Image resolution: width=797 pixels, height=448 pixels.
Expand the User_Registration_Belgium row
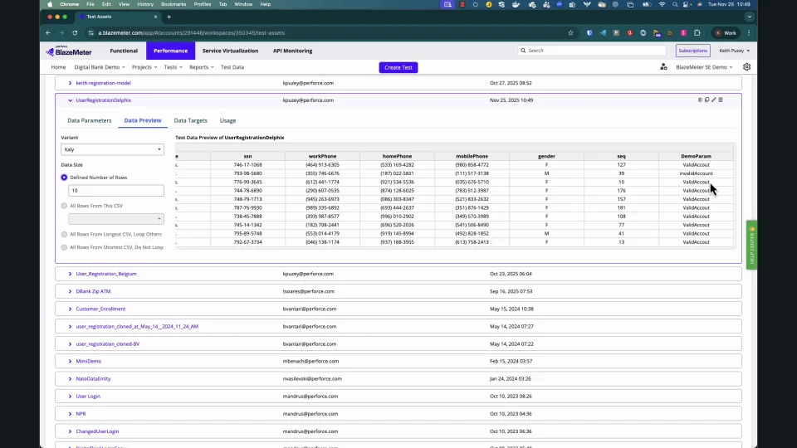70,274
